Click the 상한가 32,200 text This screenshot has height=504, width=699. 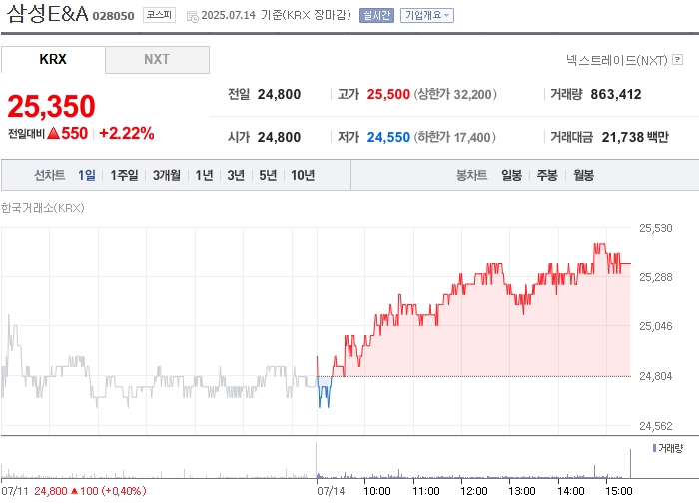455,94
